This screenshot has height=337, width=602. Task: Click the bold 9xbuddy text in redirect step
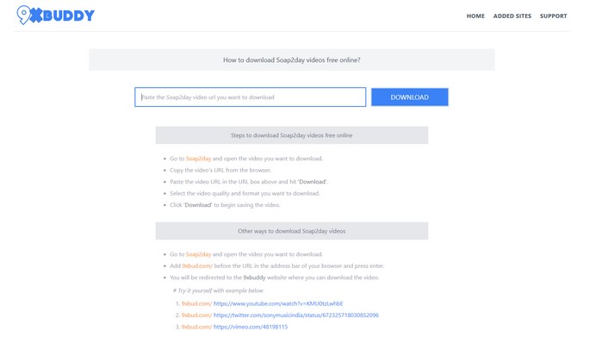tap(254, 278)
